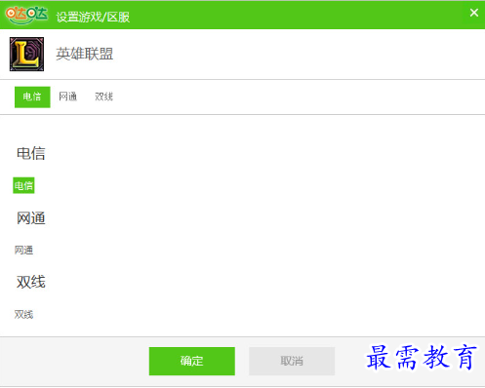Viewport: 485px width, 388px height.
Task: Switch to the 双线 tab
Action: pyautogui.click(x=103, y=97)
